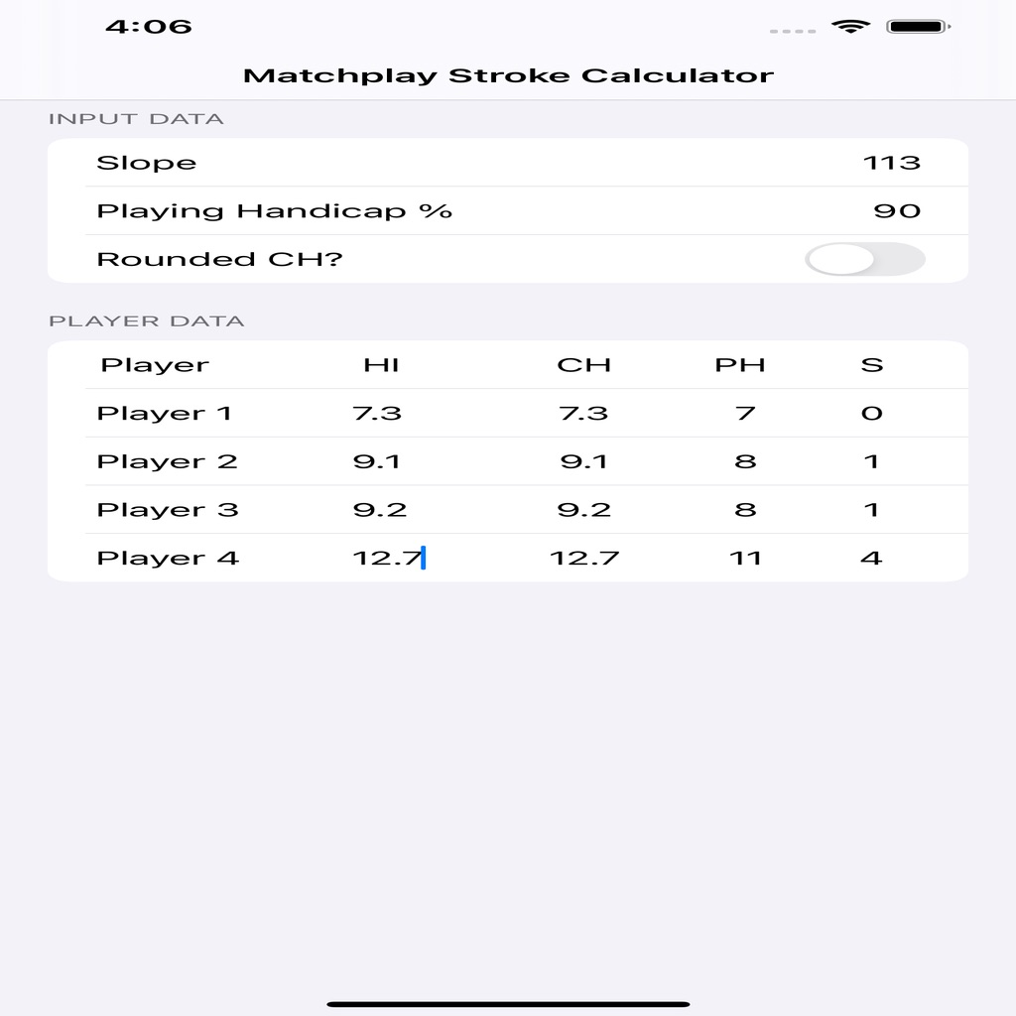Select the Player 4 name label

click(x=168, y=558)
